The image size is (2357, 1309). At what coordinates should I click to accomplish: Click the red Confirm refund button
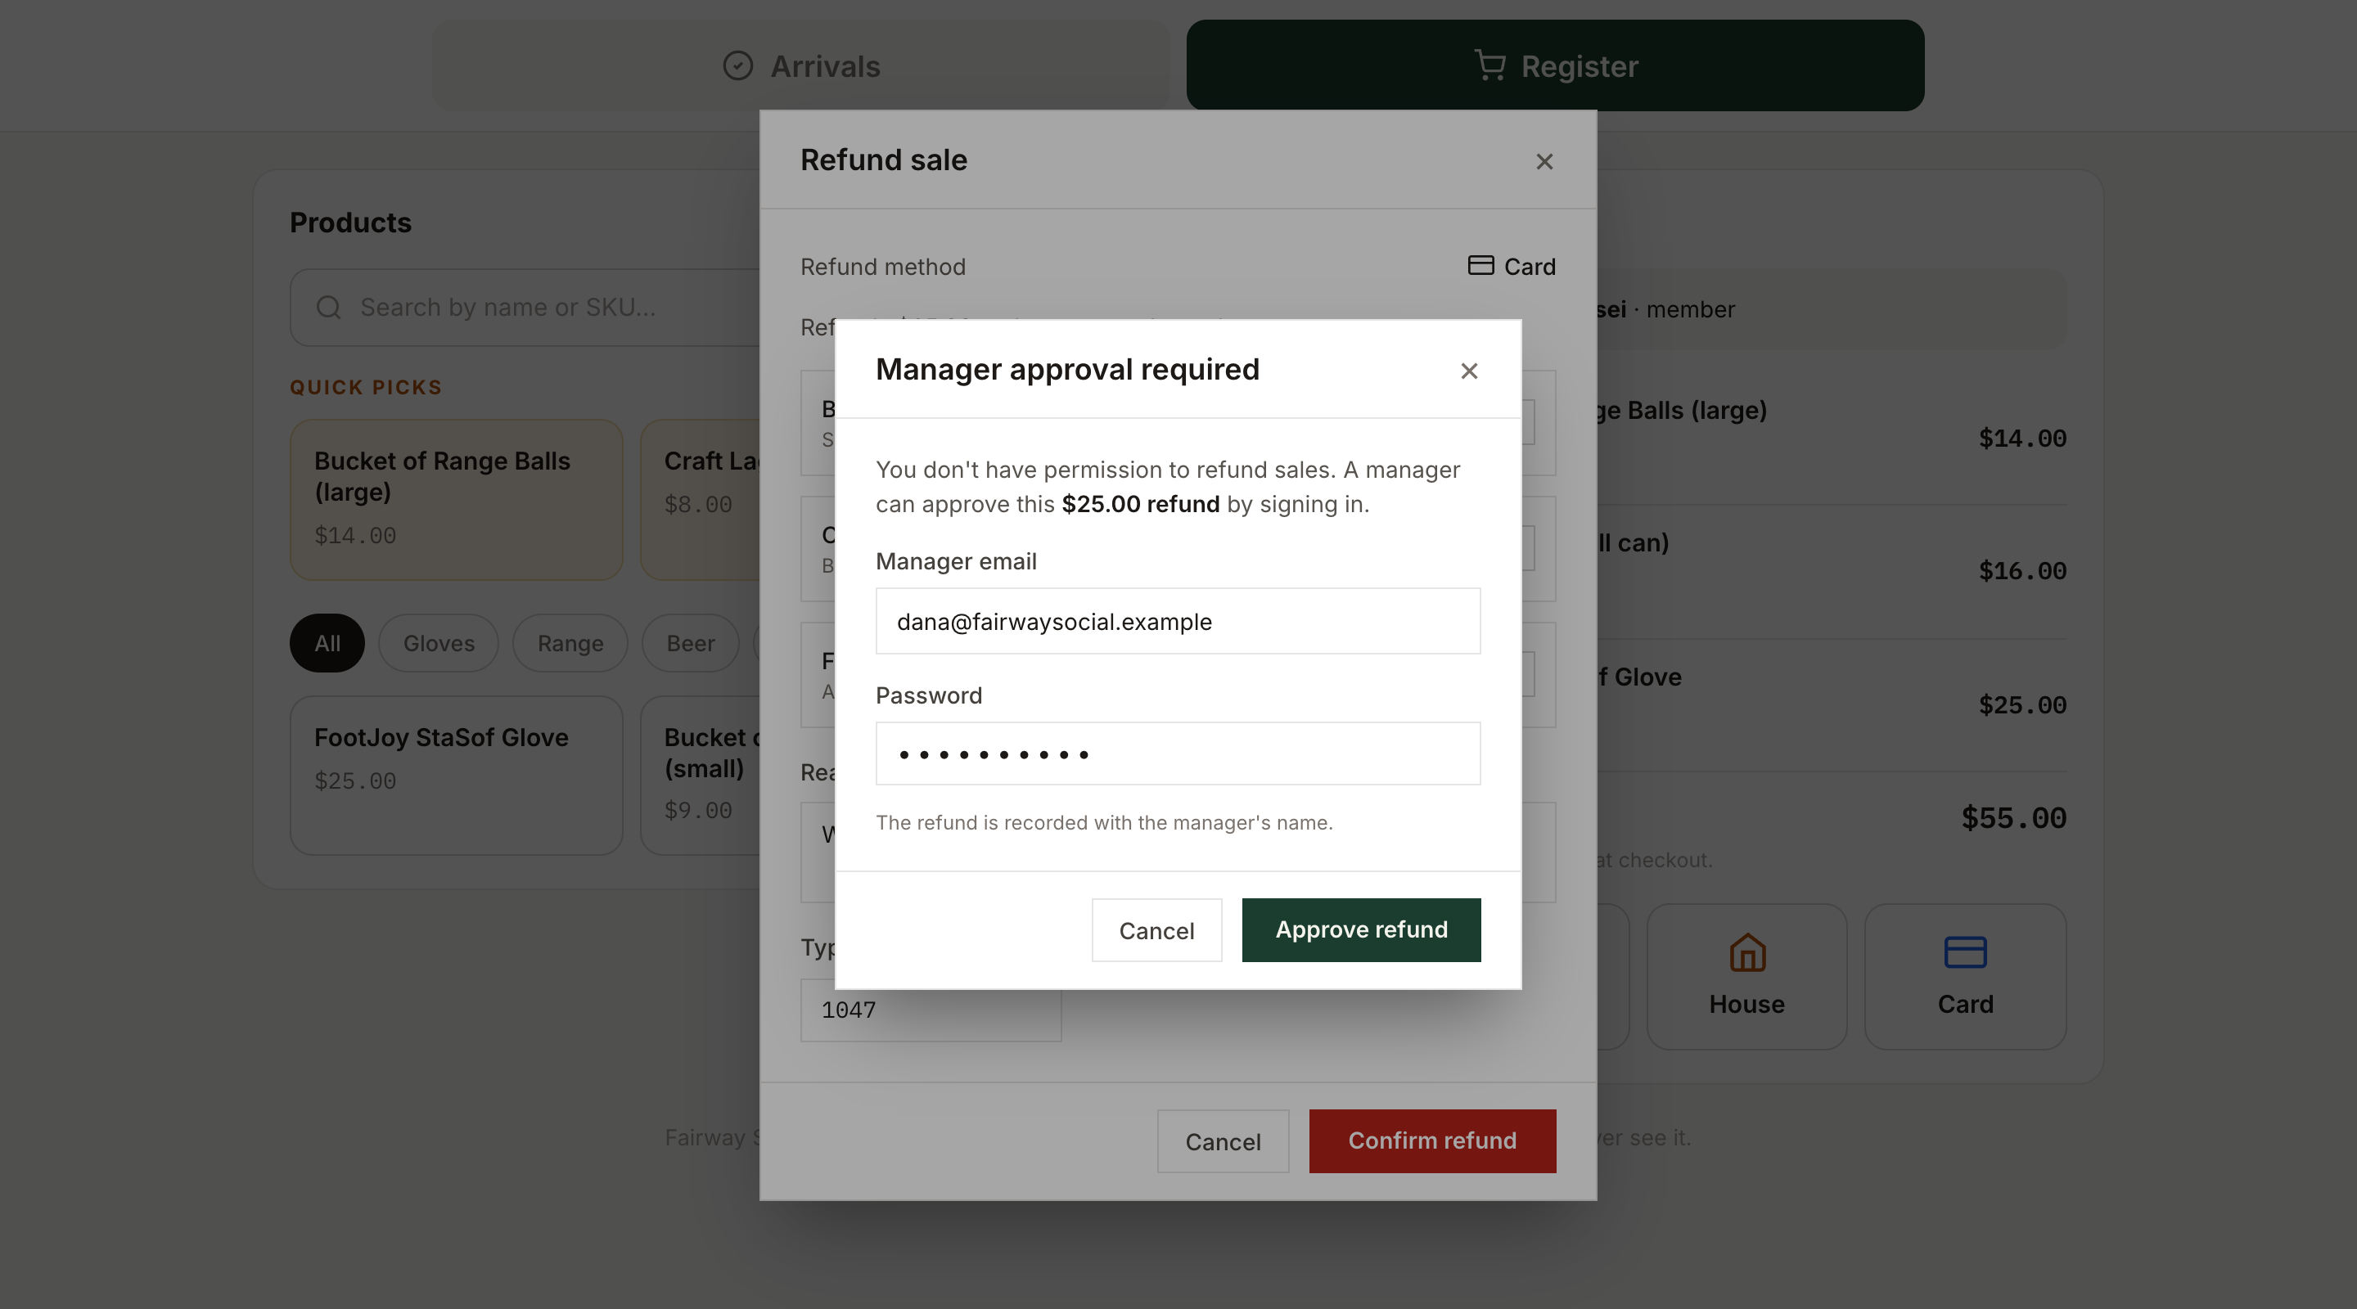pos(1432,1140)
